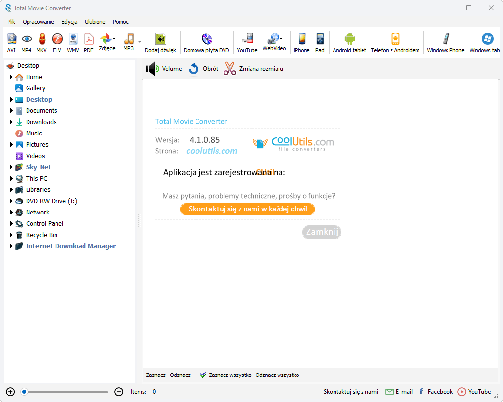
Task: Click the WebVideo toolbar icon
Action: tap(273, 42)
